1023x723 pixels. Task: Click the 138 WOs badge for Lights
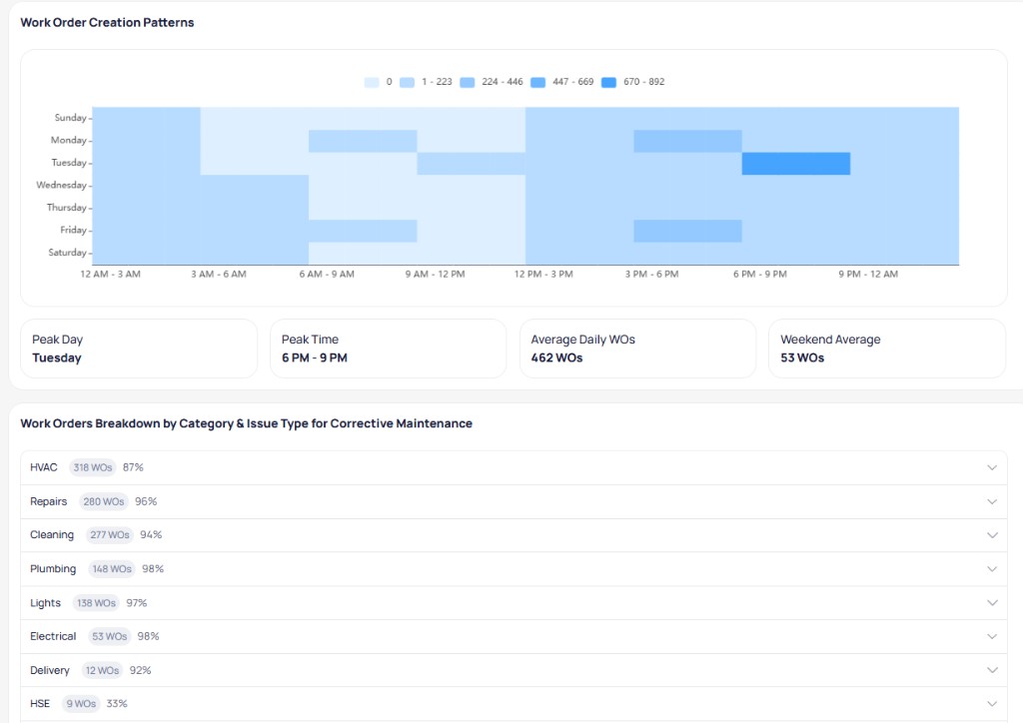(96, 603)
